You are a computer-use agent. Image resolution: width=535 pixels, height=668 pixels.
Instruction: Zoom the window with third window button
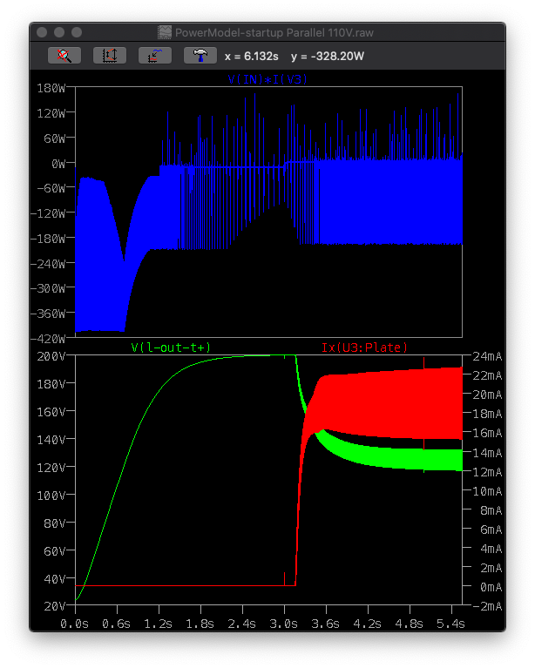[77, 32]
